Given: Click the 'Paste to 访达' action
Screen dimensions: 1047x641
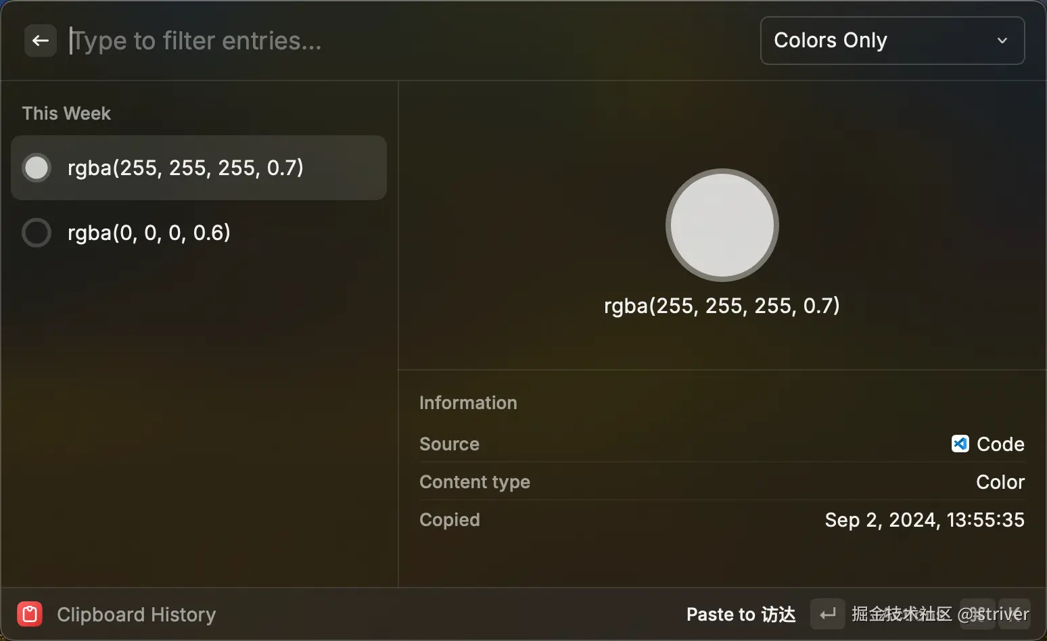Looking at the screenshot, I should click(x=741, y=614).
